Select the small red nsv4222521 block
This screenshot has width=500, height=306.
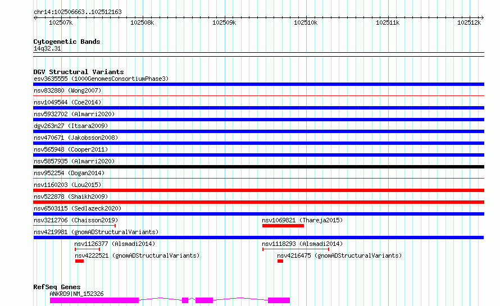point(79,261)
